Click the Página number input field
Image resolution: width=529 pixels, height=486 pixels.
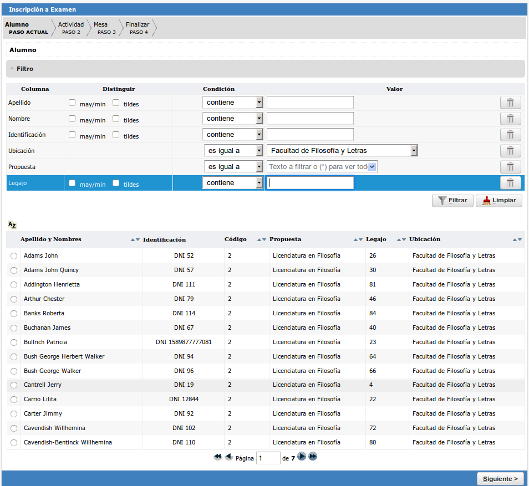[268, 458]
